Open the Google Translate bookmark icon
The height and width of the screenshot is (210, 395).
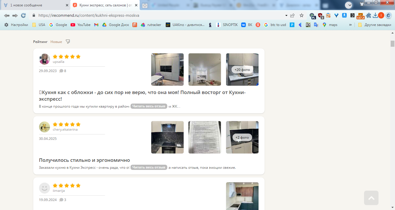pyautogui.click(x=316, y=25)
